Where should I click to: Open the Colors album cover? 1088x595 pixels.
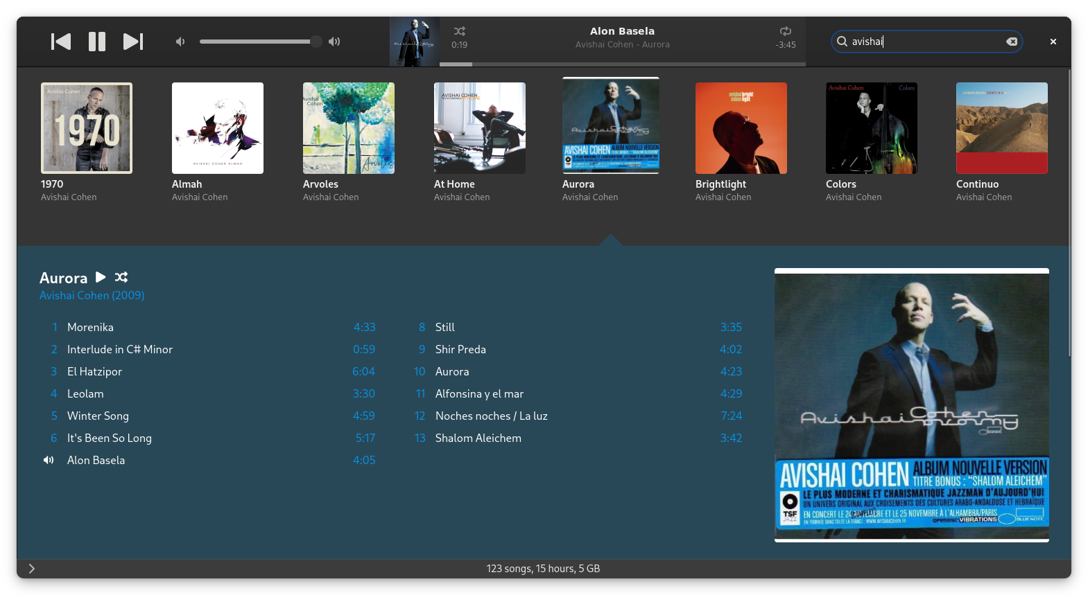tap(872, 128)
